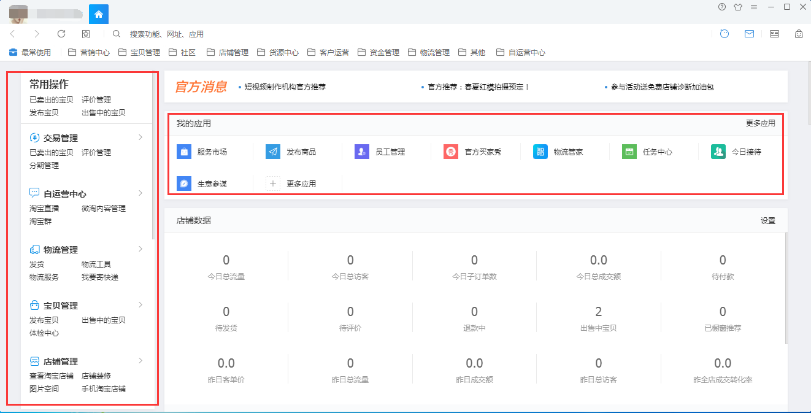Launch the 官方买家秀 app icon

click(451, 152)
